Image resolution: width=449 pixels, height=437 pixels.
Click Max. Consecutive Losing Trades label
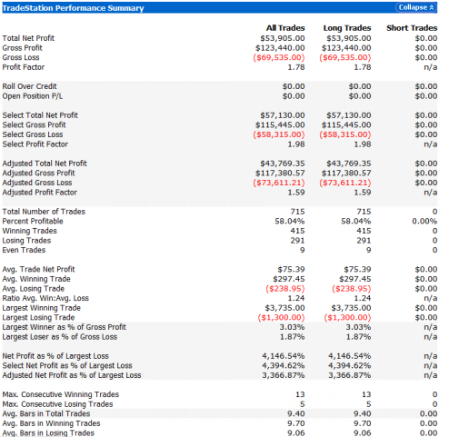pyautogui.click(x=57, y=404)
